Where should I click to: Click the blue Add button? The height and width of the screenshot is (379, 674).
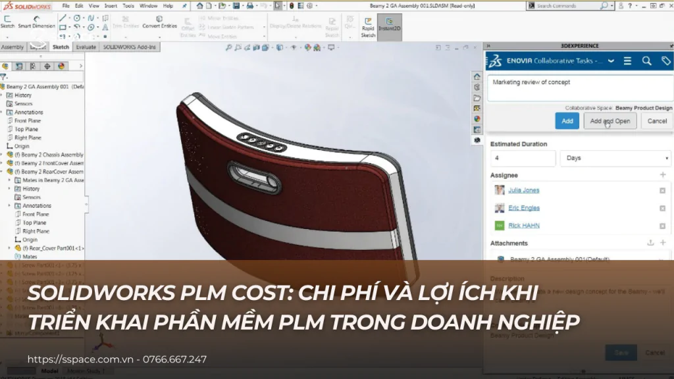click(x=567, y=121)
